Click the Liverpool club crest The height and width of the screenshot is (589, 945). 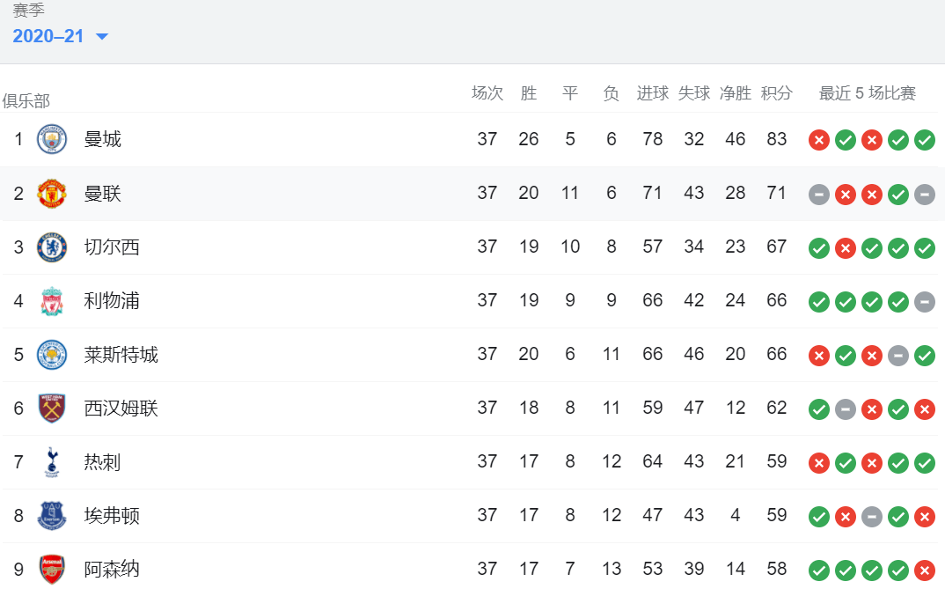click(x=52, y=301)
